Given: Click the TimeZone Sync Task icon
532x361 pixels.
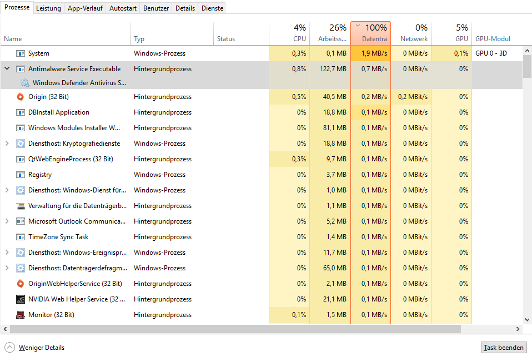Looking at the screenshot, I should (x=21, y=237).
